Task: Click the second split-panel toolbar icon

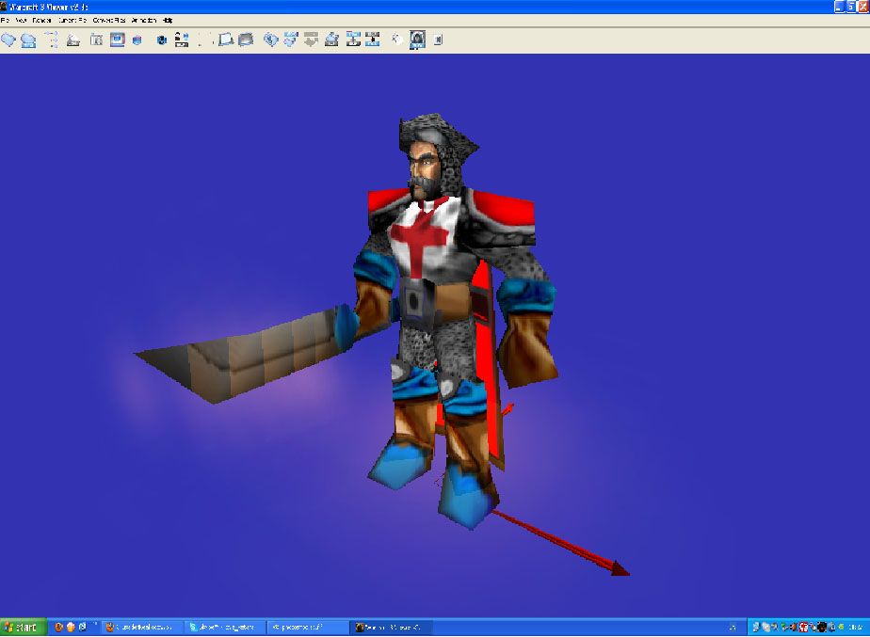Action: tap(373, 40)
